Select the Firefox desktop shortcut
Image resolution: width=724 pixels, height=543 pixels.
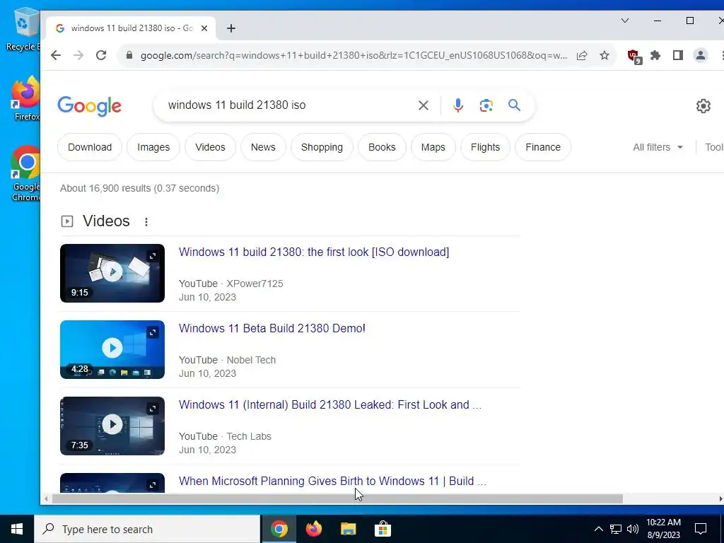pyautogui.click(x=26, y=99)
